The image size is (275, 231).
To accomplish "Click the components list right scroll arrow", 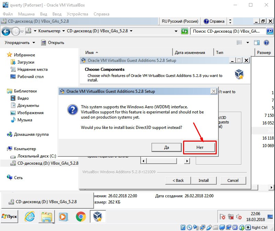I will (187, 161).
